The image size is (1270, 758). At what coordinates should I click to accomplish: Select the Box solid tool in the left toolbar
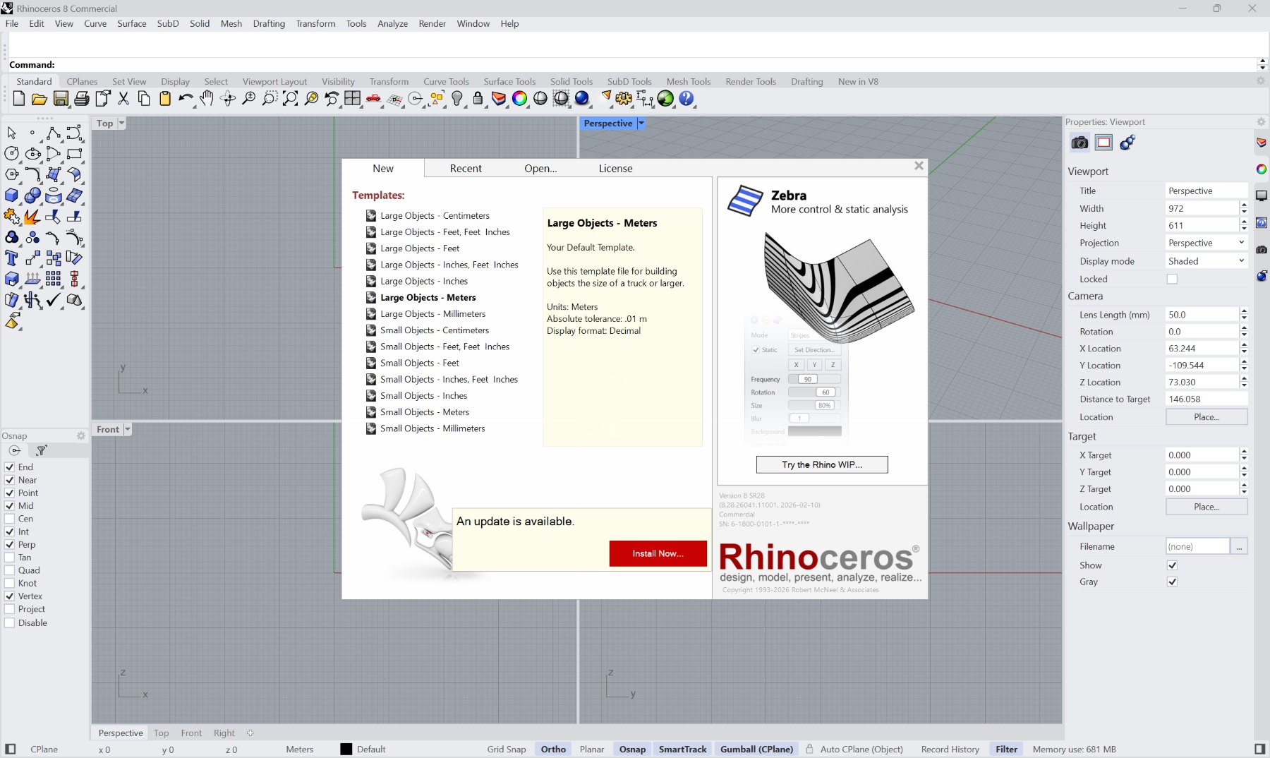coord(11,195)
